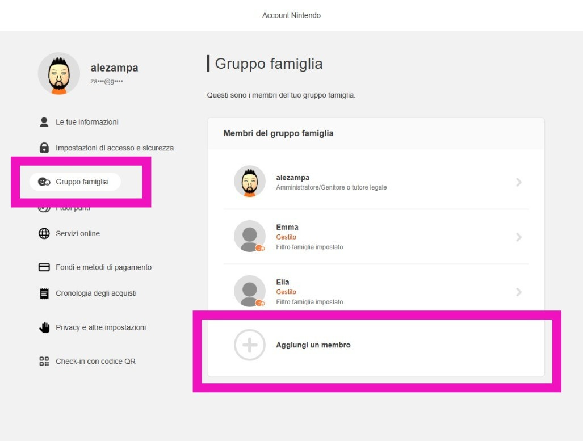Click the plus circle icon to add member

249,345
